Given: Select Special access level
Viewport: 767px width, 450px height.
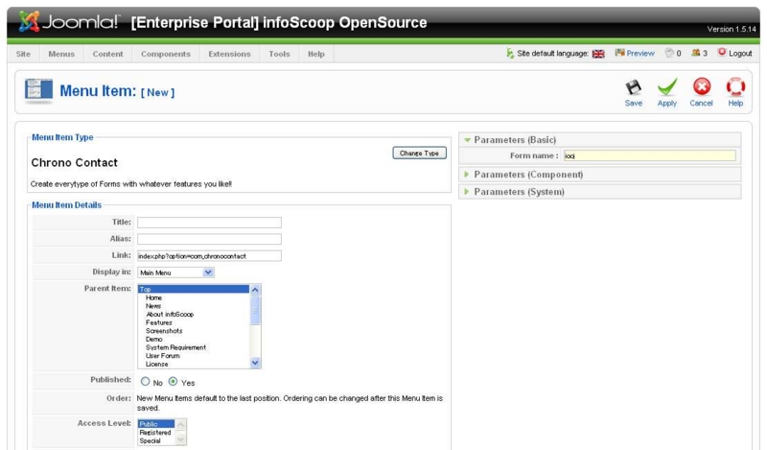Looking at the screenshot, I should (156, 440).
